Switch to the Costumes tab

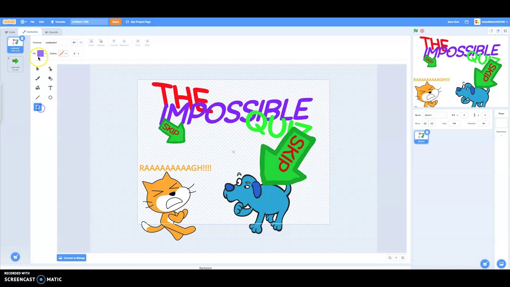(30, 32)
